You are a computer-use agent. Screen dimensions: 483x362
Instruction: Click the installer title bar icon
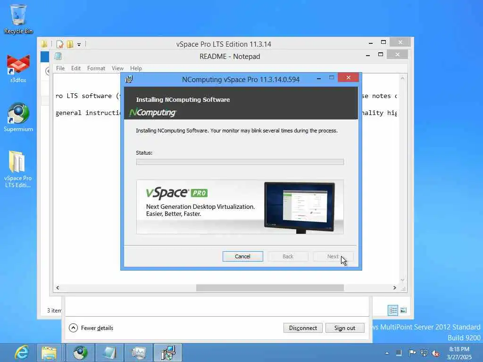[129, 79]
